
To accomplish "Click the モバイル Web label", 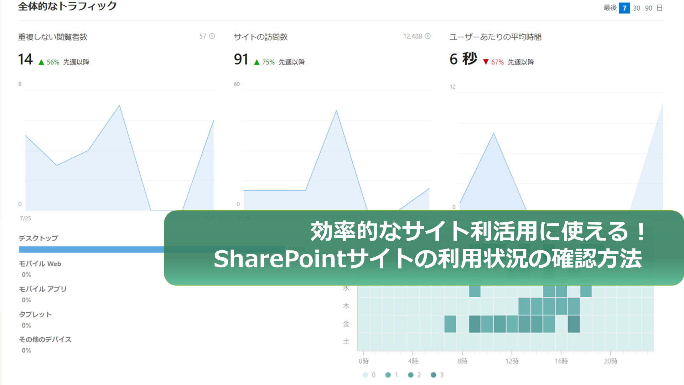I will 40,264.
